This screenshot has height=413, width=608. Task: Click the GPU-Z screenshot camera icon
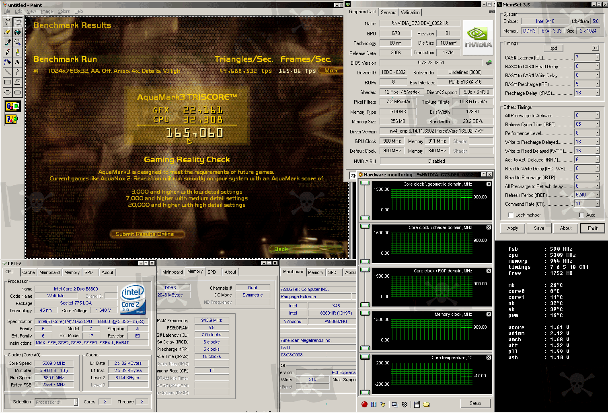492,12
